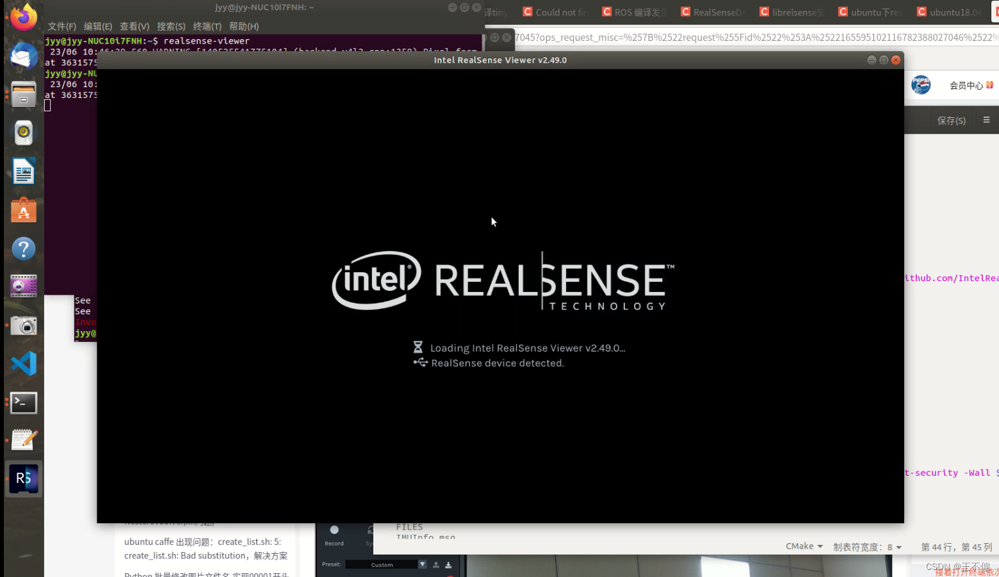Screen dimensions: 999x577
Task: Open the 编辑(E) terminal menu
Action: (98, 26)
